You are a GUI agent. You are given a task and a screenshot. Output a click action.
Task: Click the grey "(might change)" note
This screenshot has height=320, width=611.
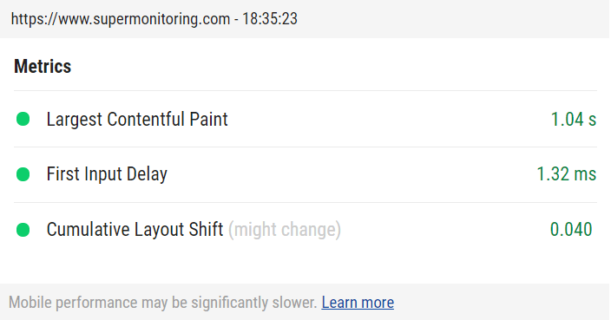click(x=285, y=229)
